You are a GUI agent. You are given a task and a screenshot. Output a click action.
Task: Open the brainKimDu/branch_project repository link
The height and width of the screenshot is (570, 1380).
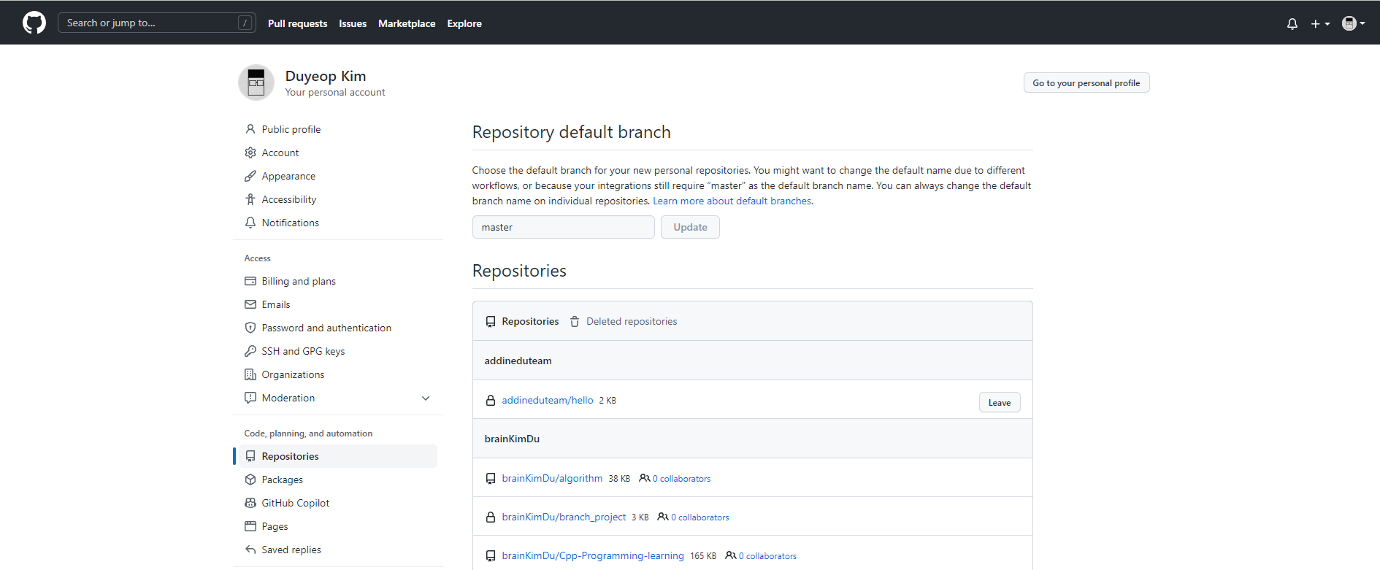point(564,517)
